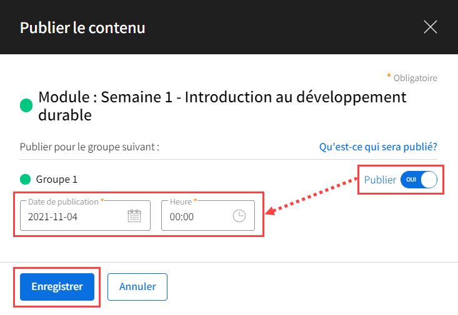Click the module title Semaine 1 heading
Image resolution: width=458 pixels, height=315 pixels.
coord(222,105)
